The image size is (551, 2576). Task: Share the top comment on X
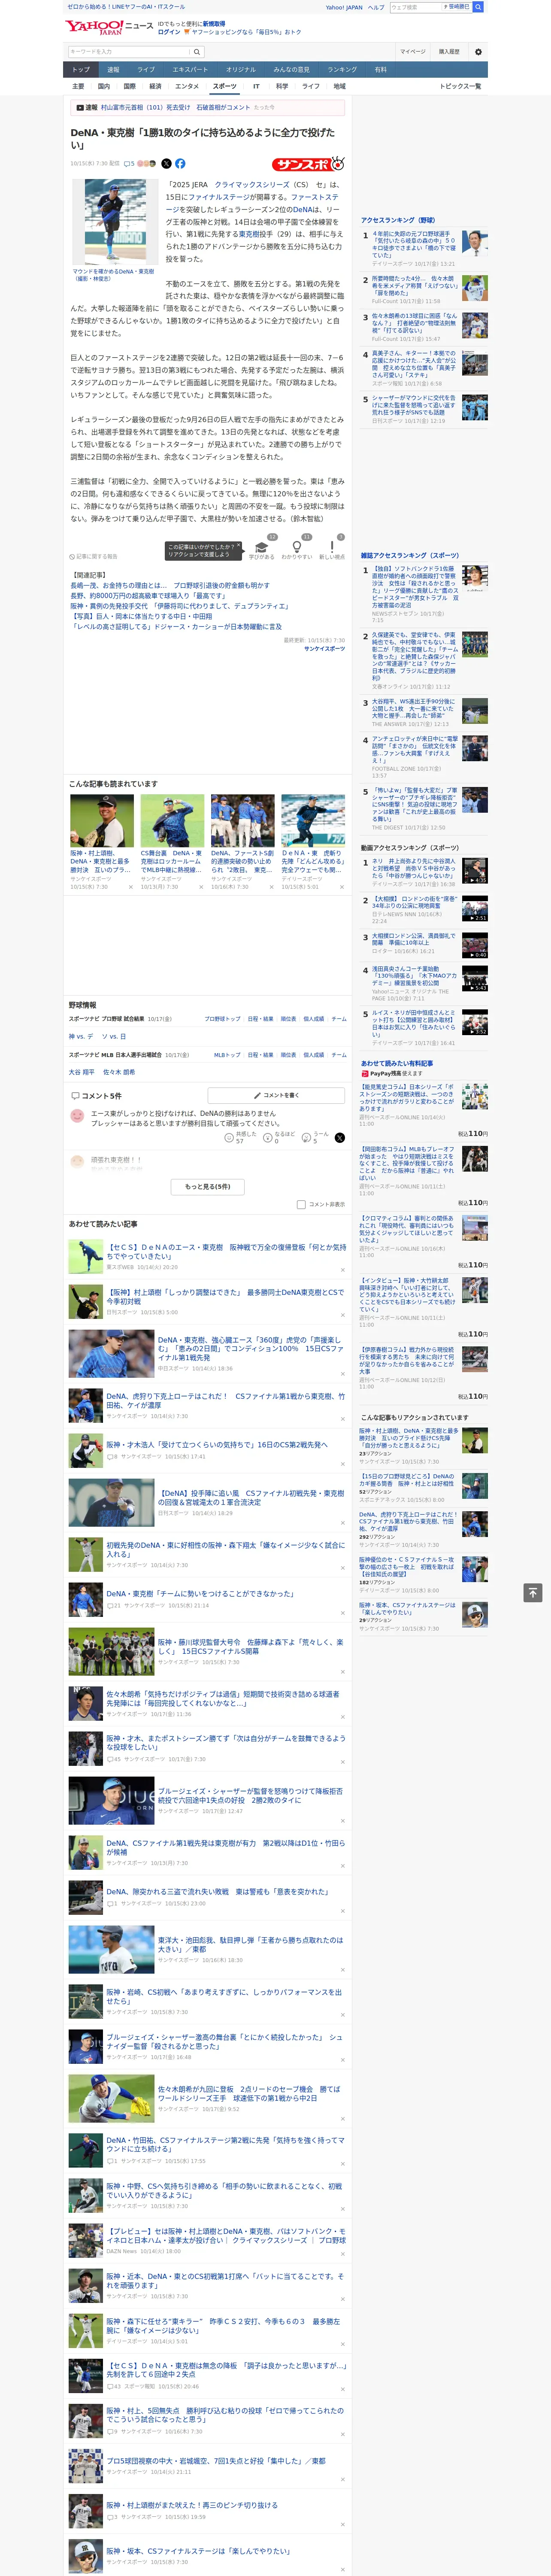point(339,1138)
